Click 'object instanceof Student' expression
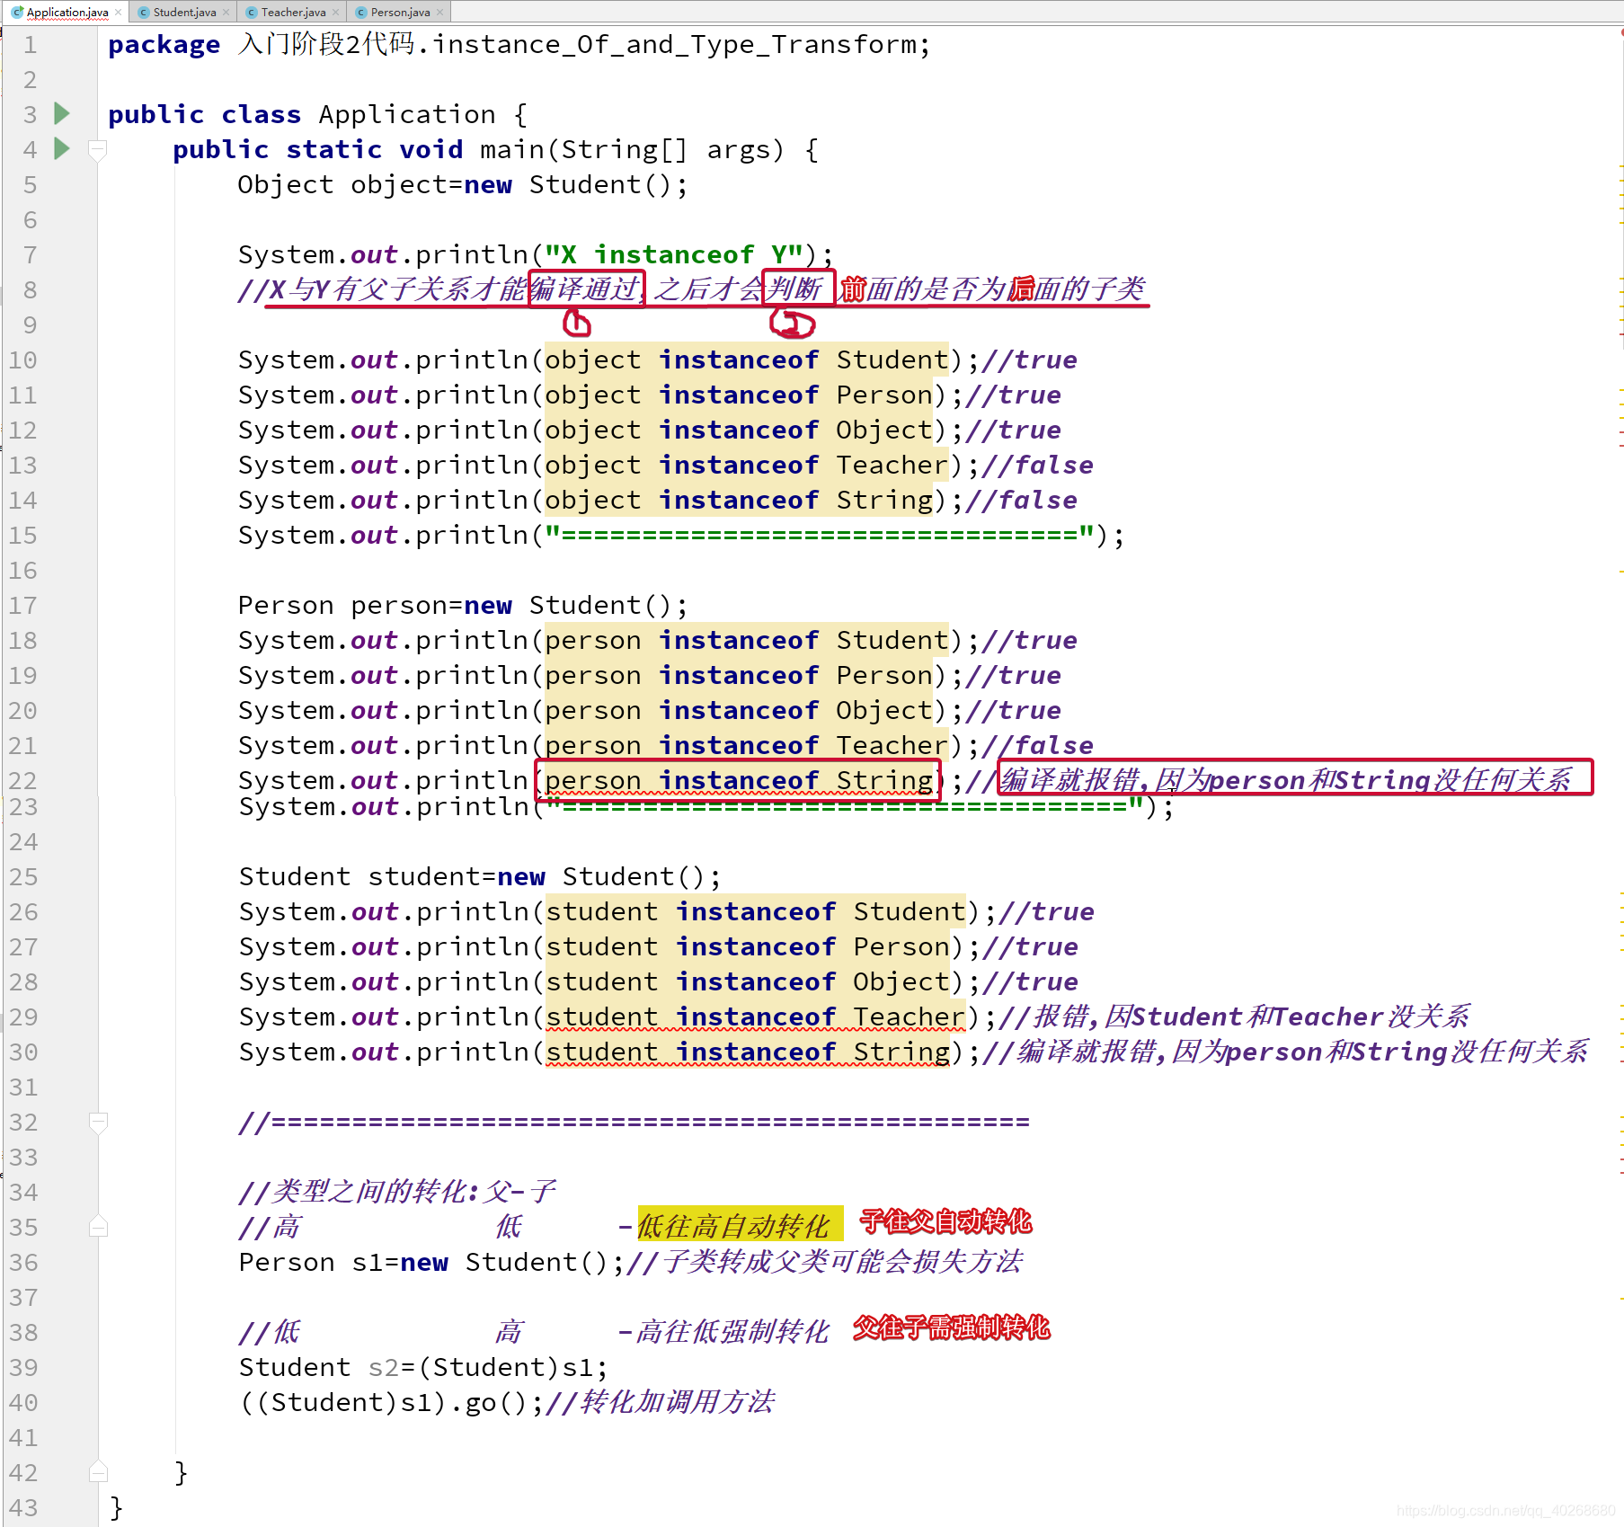This screenshot has height=1527, width=1624. tap(747, 360)
